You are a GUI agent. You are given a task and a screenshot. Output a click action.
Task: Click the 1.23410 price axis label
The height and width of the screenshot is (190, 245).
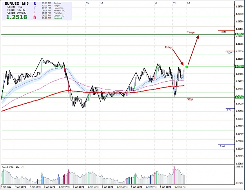pos(240,133)
